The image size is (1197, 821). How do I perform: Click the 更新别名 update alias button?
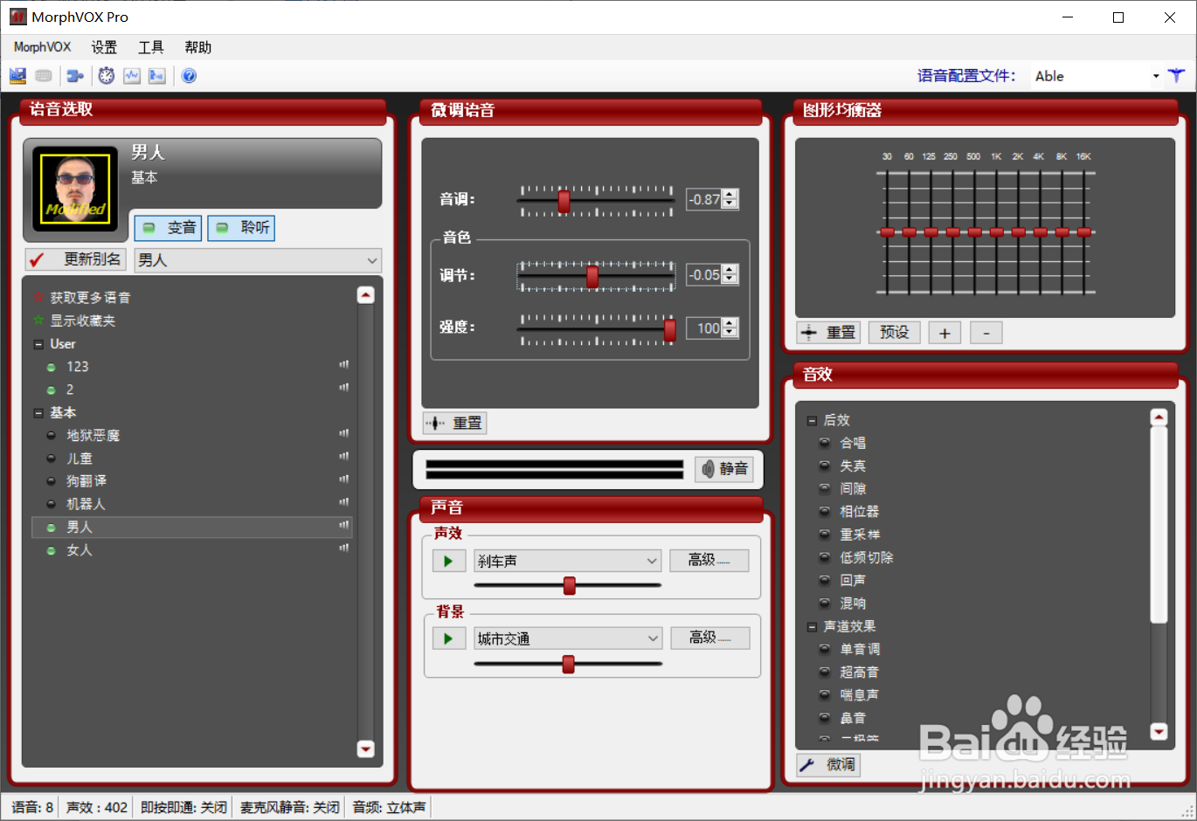click(x=76, y=259)
